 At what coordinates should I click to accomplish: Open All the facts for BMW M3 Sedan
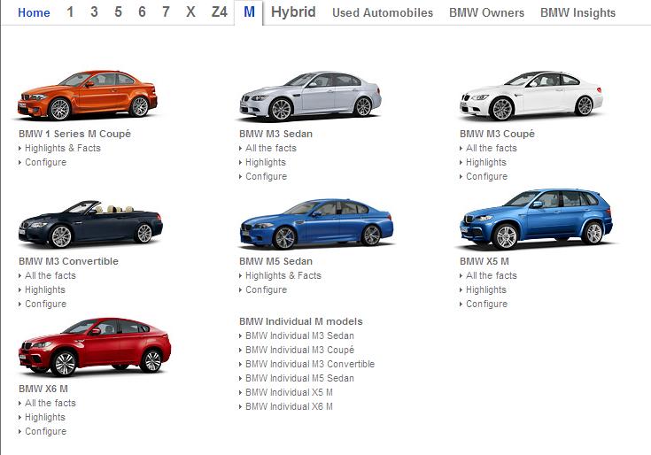pyautogui.click(x=271, y=149)
